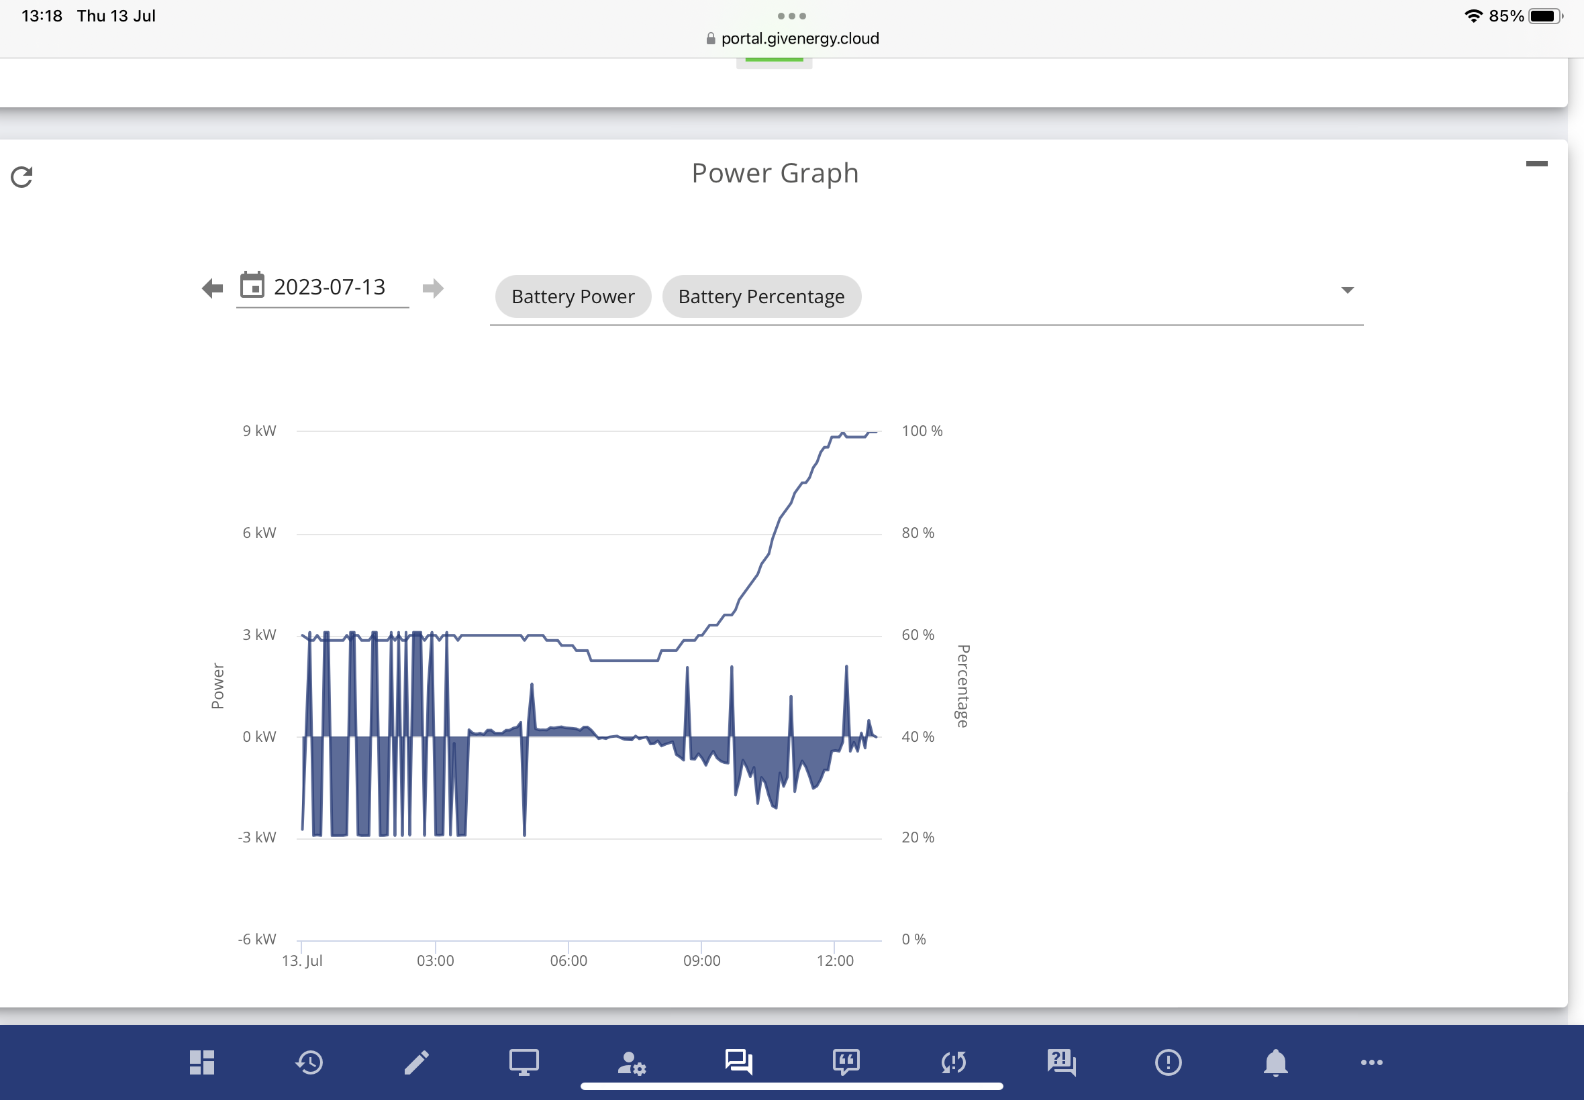Open the sync alert icon
This screenshot has height=1100, width=1584.
[954, 1062]
